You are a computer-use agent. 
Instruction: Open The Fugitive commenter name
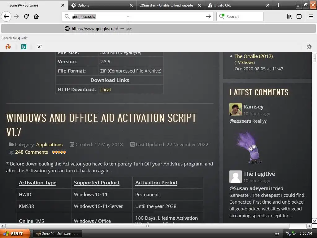pyautogui.click(x=259, y=174)
